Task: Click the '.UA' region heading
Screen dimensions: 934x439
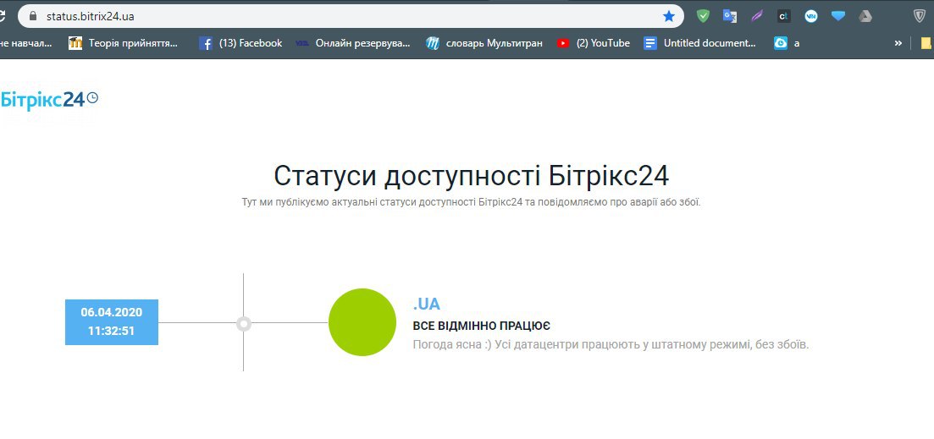Action: [427, 304]
